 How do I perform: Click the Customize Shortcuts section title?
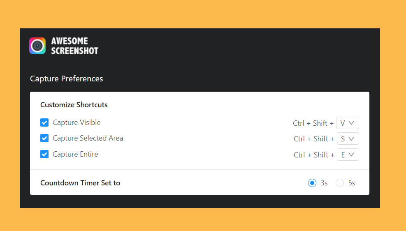[x=74, y=105]
